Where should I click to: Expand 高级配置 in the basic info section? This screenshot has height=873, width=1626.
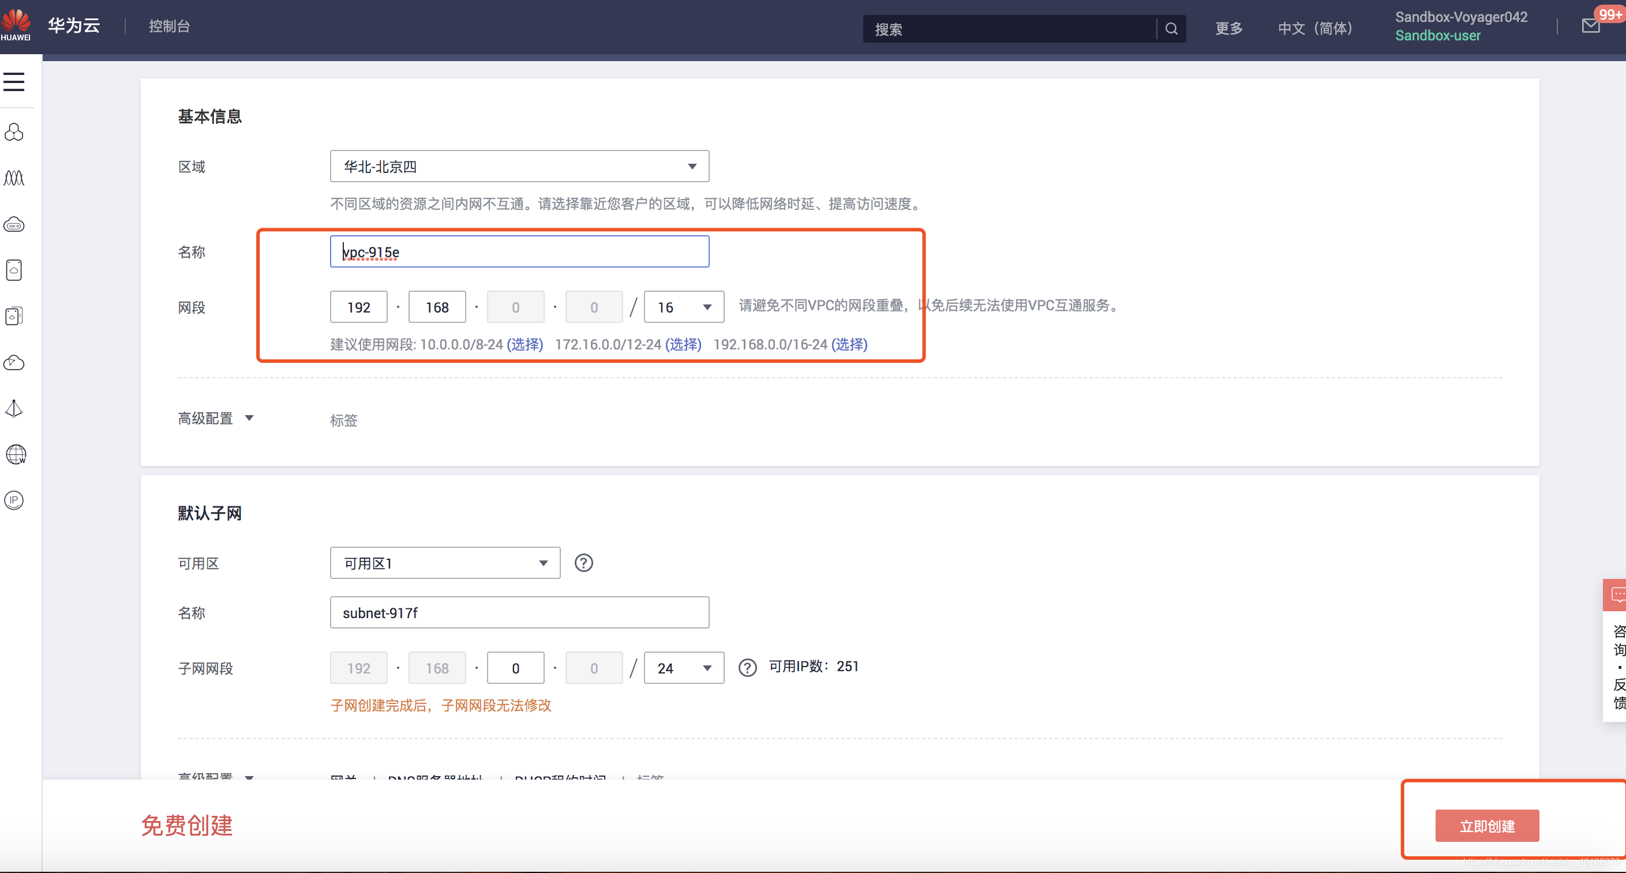coord(216,418)
